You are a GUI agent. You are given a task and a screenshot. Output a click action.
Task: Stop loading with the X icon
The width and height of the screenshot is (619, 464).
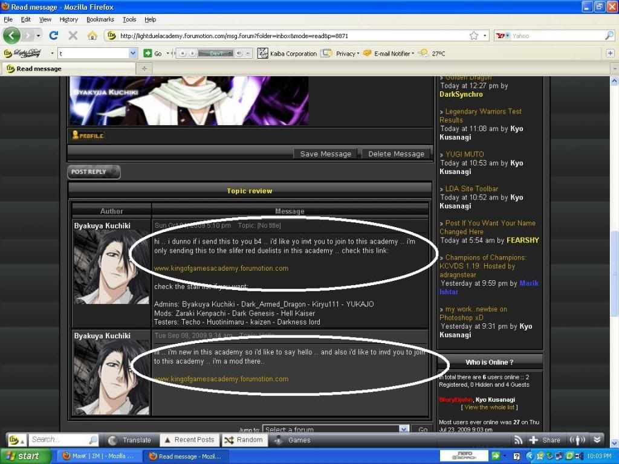tap(73, 36)
